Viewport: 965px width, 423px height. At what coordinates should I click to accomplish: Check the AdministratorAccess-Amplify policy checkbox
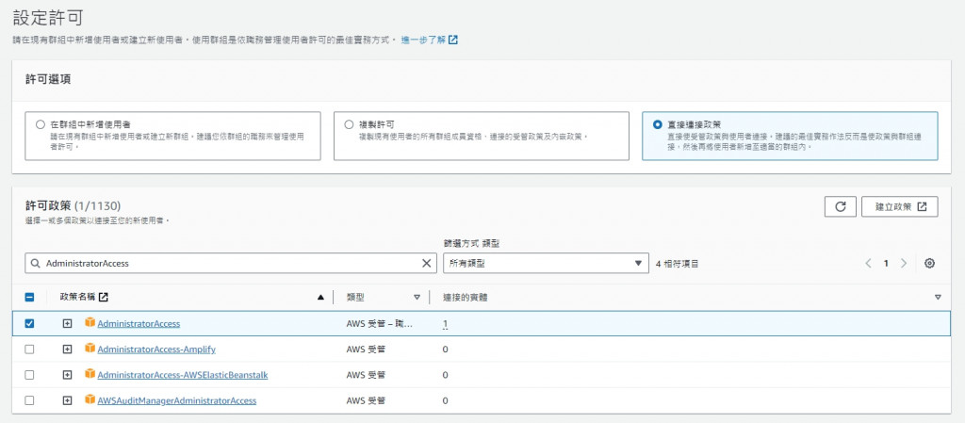(29, 350)
